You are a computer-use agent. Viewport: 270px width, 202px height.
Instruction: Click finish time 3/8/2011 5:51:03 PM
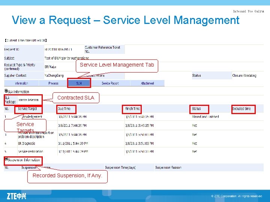tap(139, 143)
